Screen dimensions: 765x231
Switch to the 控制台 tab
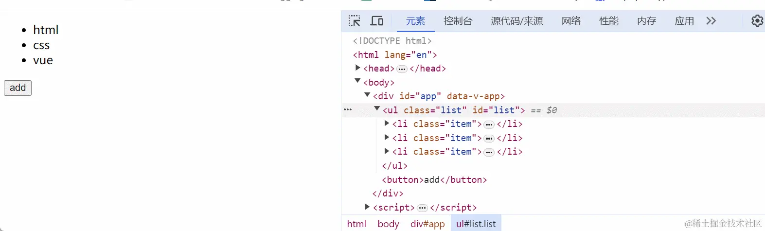pos(458,21)
